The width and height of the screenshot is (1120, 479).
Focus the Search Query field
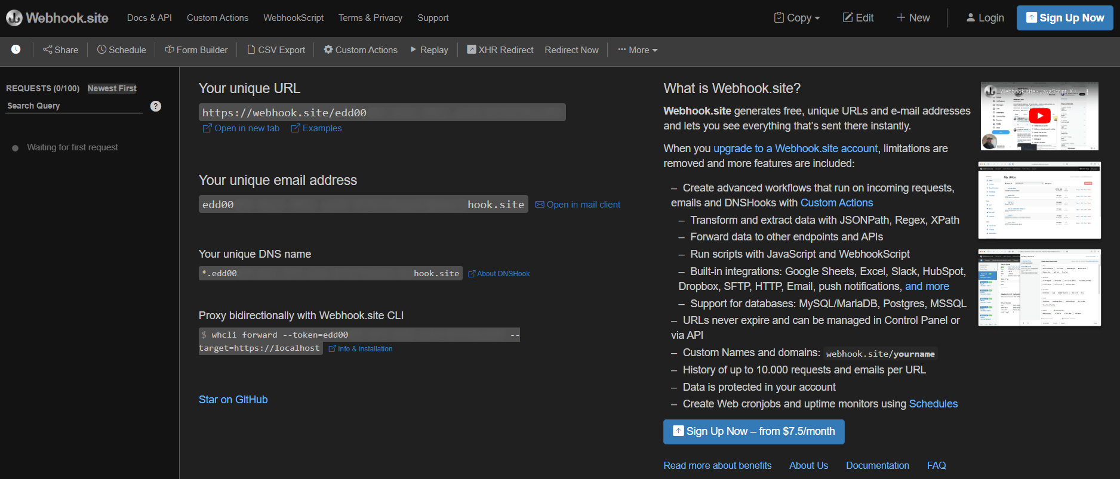click(74, 106)
